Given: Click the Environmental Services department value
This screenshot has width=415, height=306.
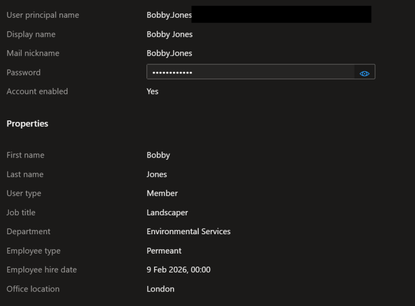Looking at the screenshot, I should tap(189, 232).
